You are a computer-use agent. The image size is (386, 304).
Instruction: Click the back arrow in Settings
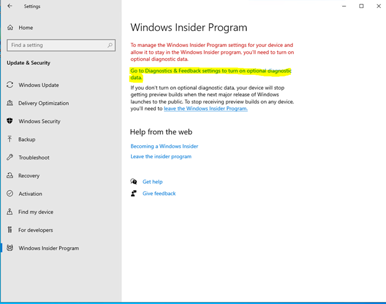[x=10, y=6]
